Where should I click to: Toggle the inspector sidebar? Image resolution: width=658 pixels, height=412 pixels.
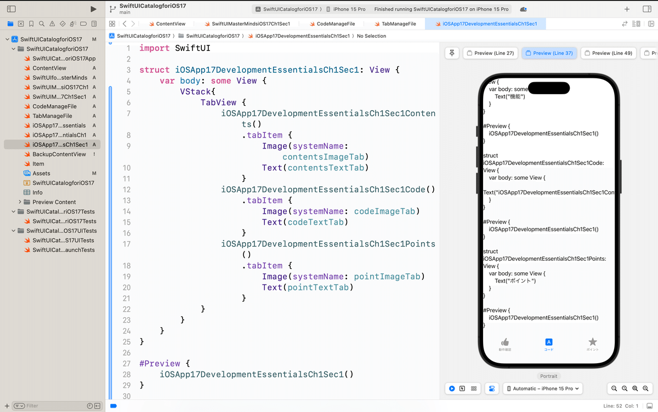pyautogui.click(x=646, y=9)
